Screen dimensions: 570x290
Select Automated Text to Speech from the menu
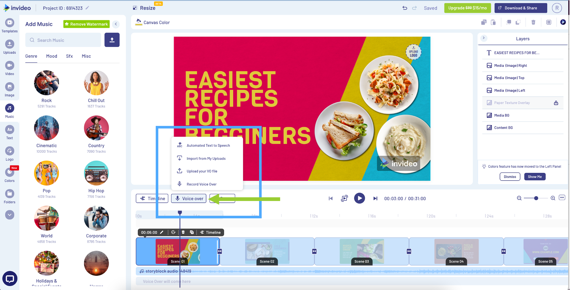coord(208,145)
